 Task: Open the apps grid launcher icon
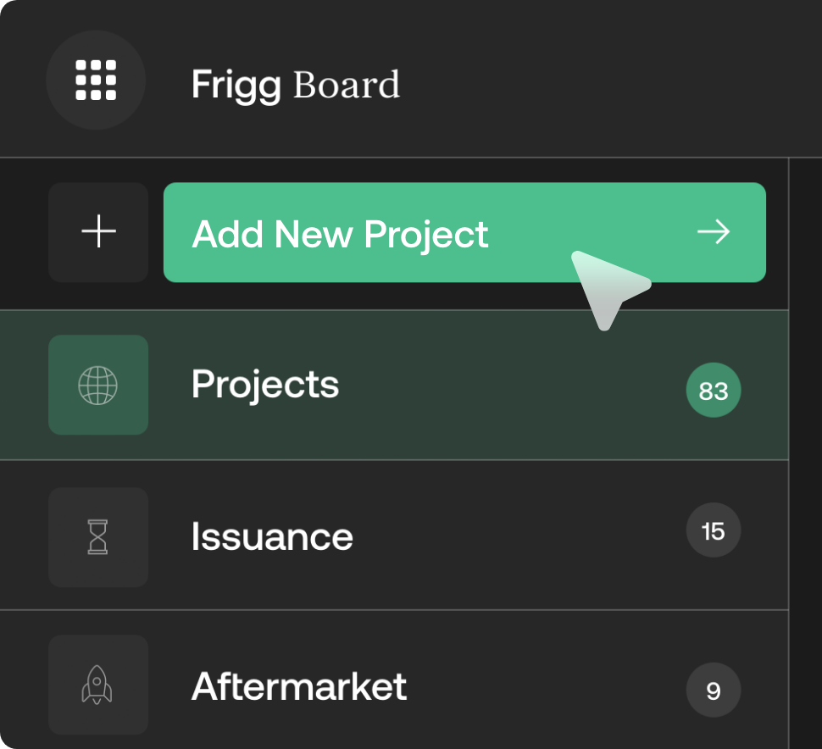pyautogui.click(x=96, y=81)
